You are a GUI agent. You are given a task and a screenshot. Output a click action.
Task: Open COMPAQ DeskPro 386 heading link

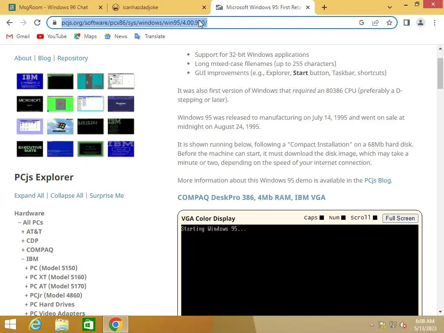coord(251,197)
